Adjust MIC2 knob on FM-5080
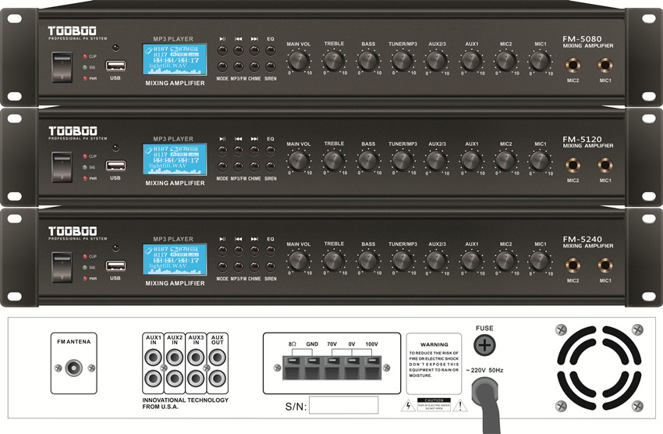Screen dimensions: 663x434 click(x=505, y=61)
